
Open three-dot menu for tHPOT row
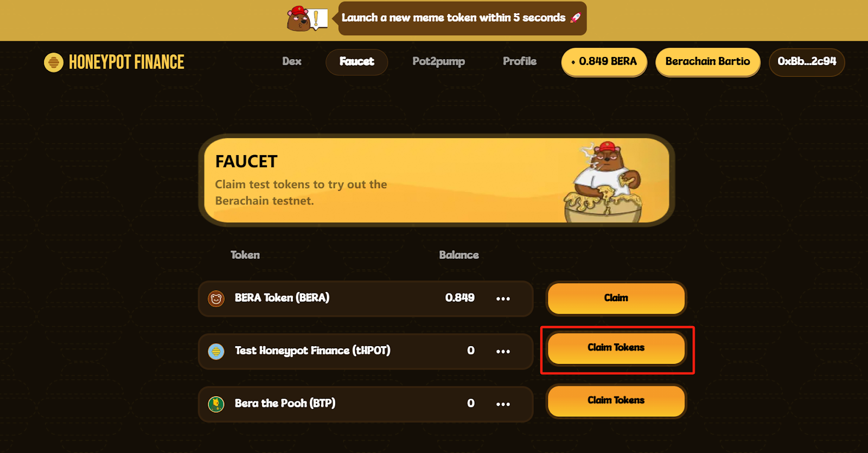(x=503, y=352)
